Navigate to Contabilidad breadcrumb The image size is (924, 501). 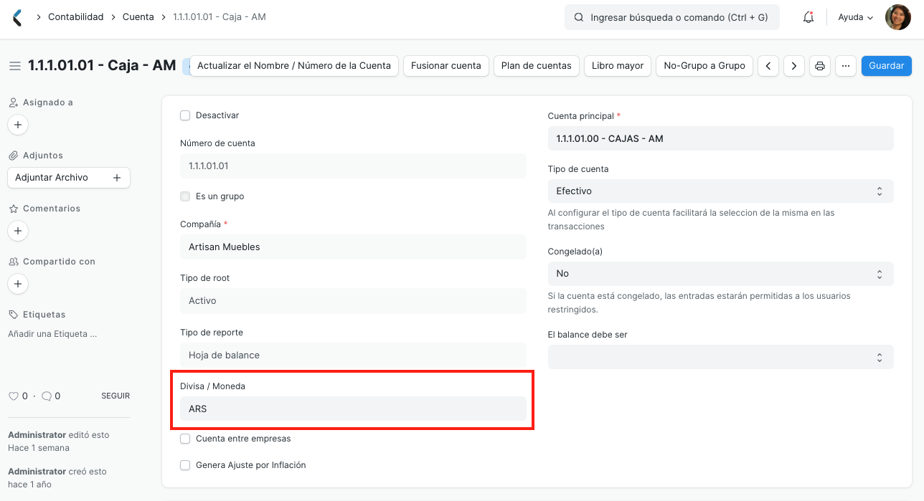(76, 16)
